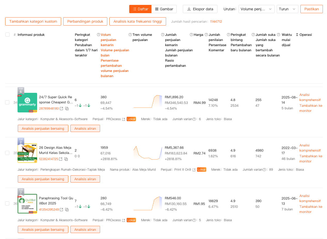
Task: Open external link icon beside seller Print It On9
Action: [194, 170]
